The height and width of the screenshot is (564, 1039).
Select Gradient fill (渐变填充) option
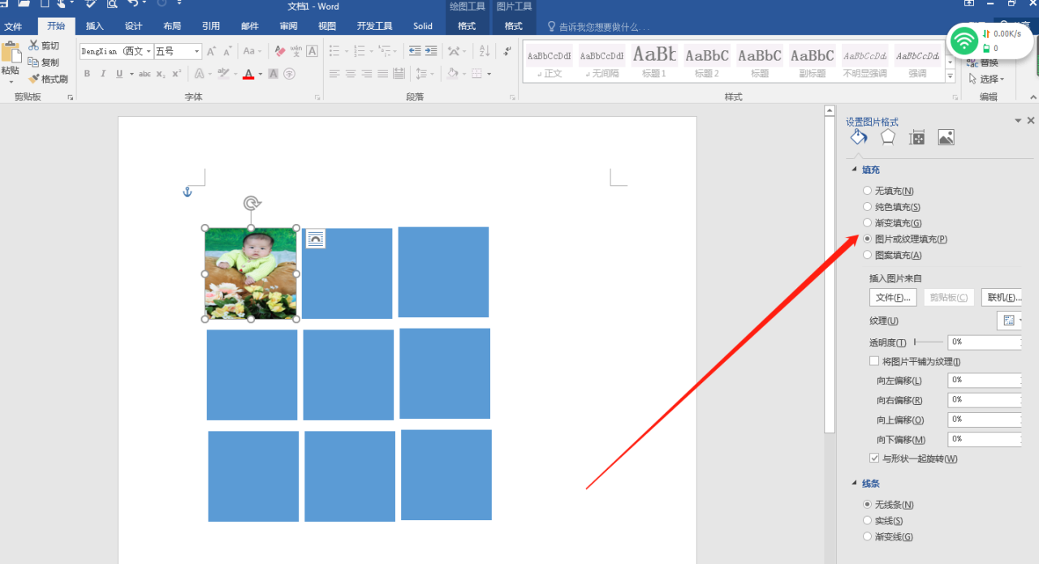pyautogui.click(x=867, y=223)
